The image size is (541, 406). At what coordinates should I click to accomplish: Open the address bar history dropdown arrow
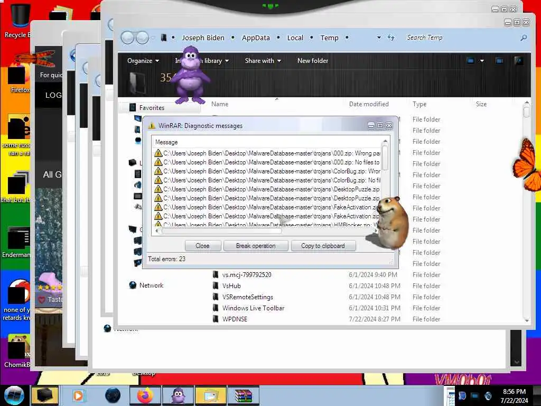tap(379, 38)
